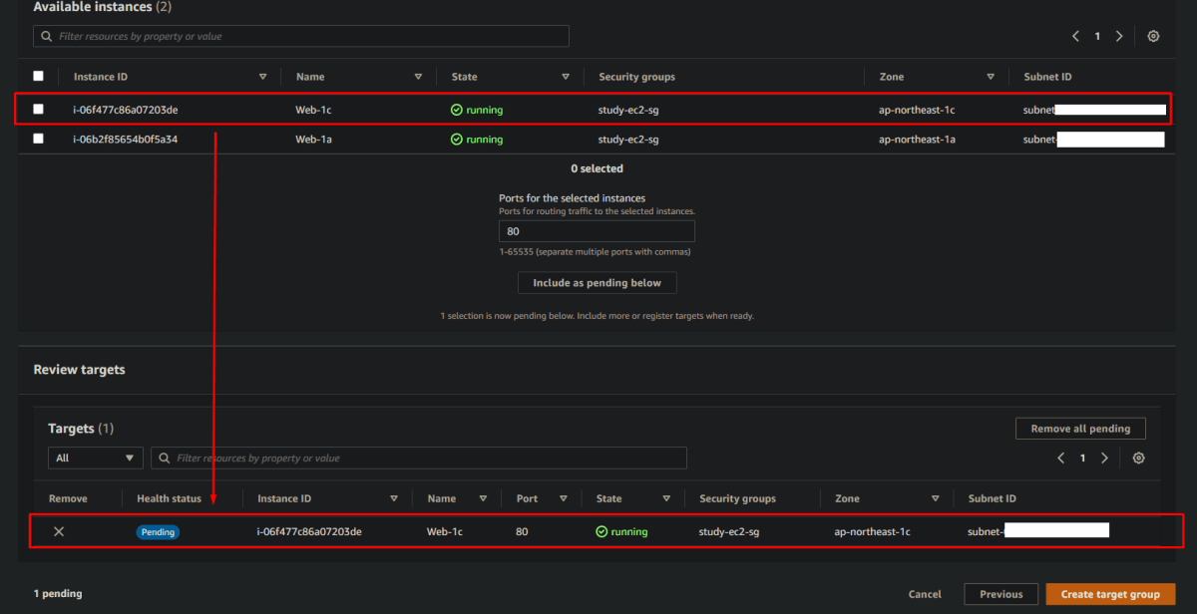Viewport: 1197px width, 614px height.
Task: Click instance ID i-06b2f85654b0f5a34
Action: tap(126, 140)
